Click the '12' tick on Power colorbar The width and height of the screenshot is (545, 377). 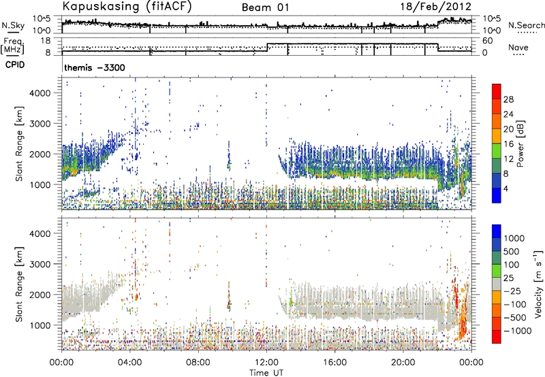coord(508,159)
